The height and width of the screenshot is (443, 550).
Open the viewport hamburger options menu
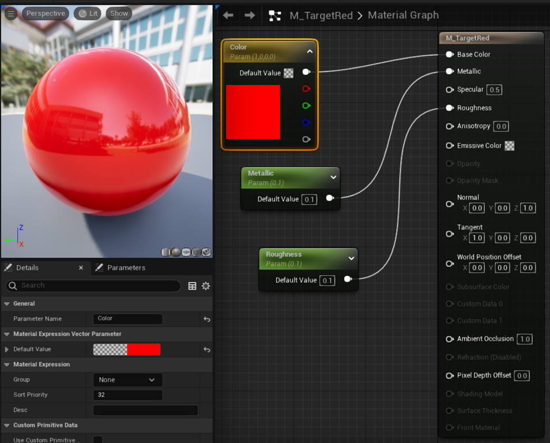11,14
